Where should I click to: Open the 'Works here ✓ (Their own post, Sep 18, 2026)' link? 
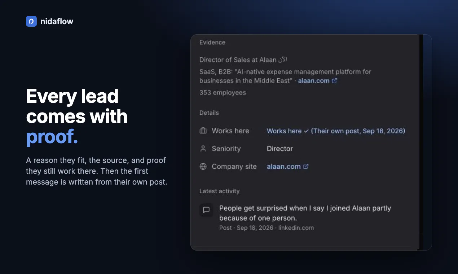[x=336, y=131]
